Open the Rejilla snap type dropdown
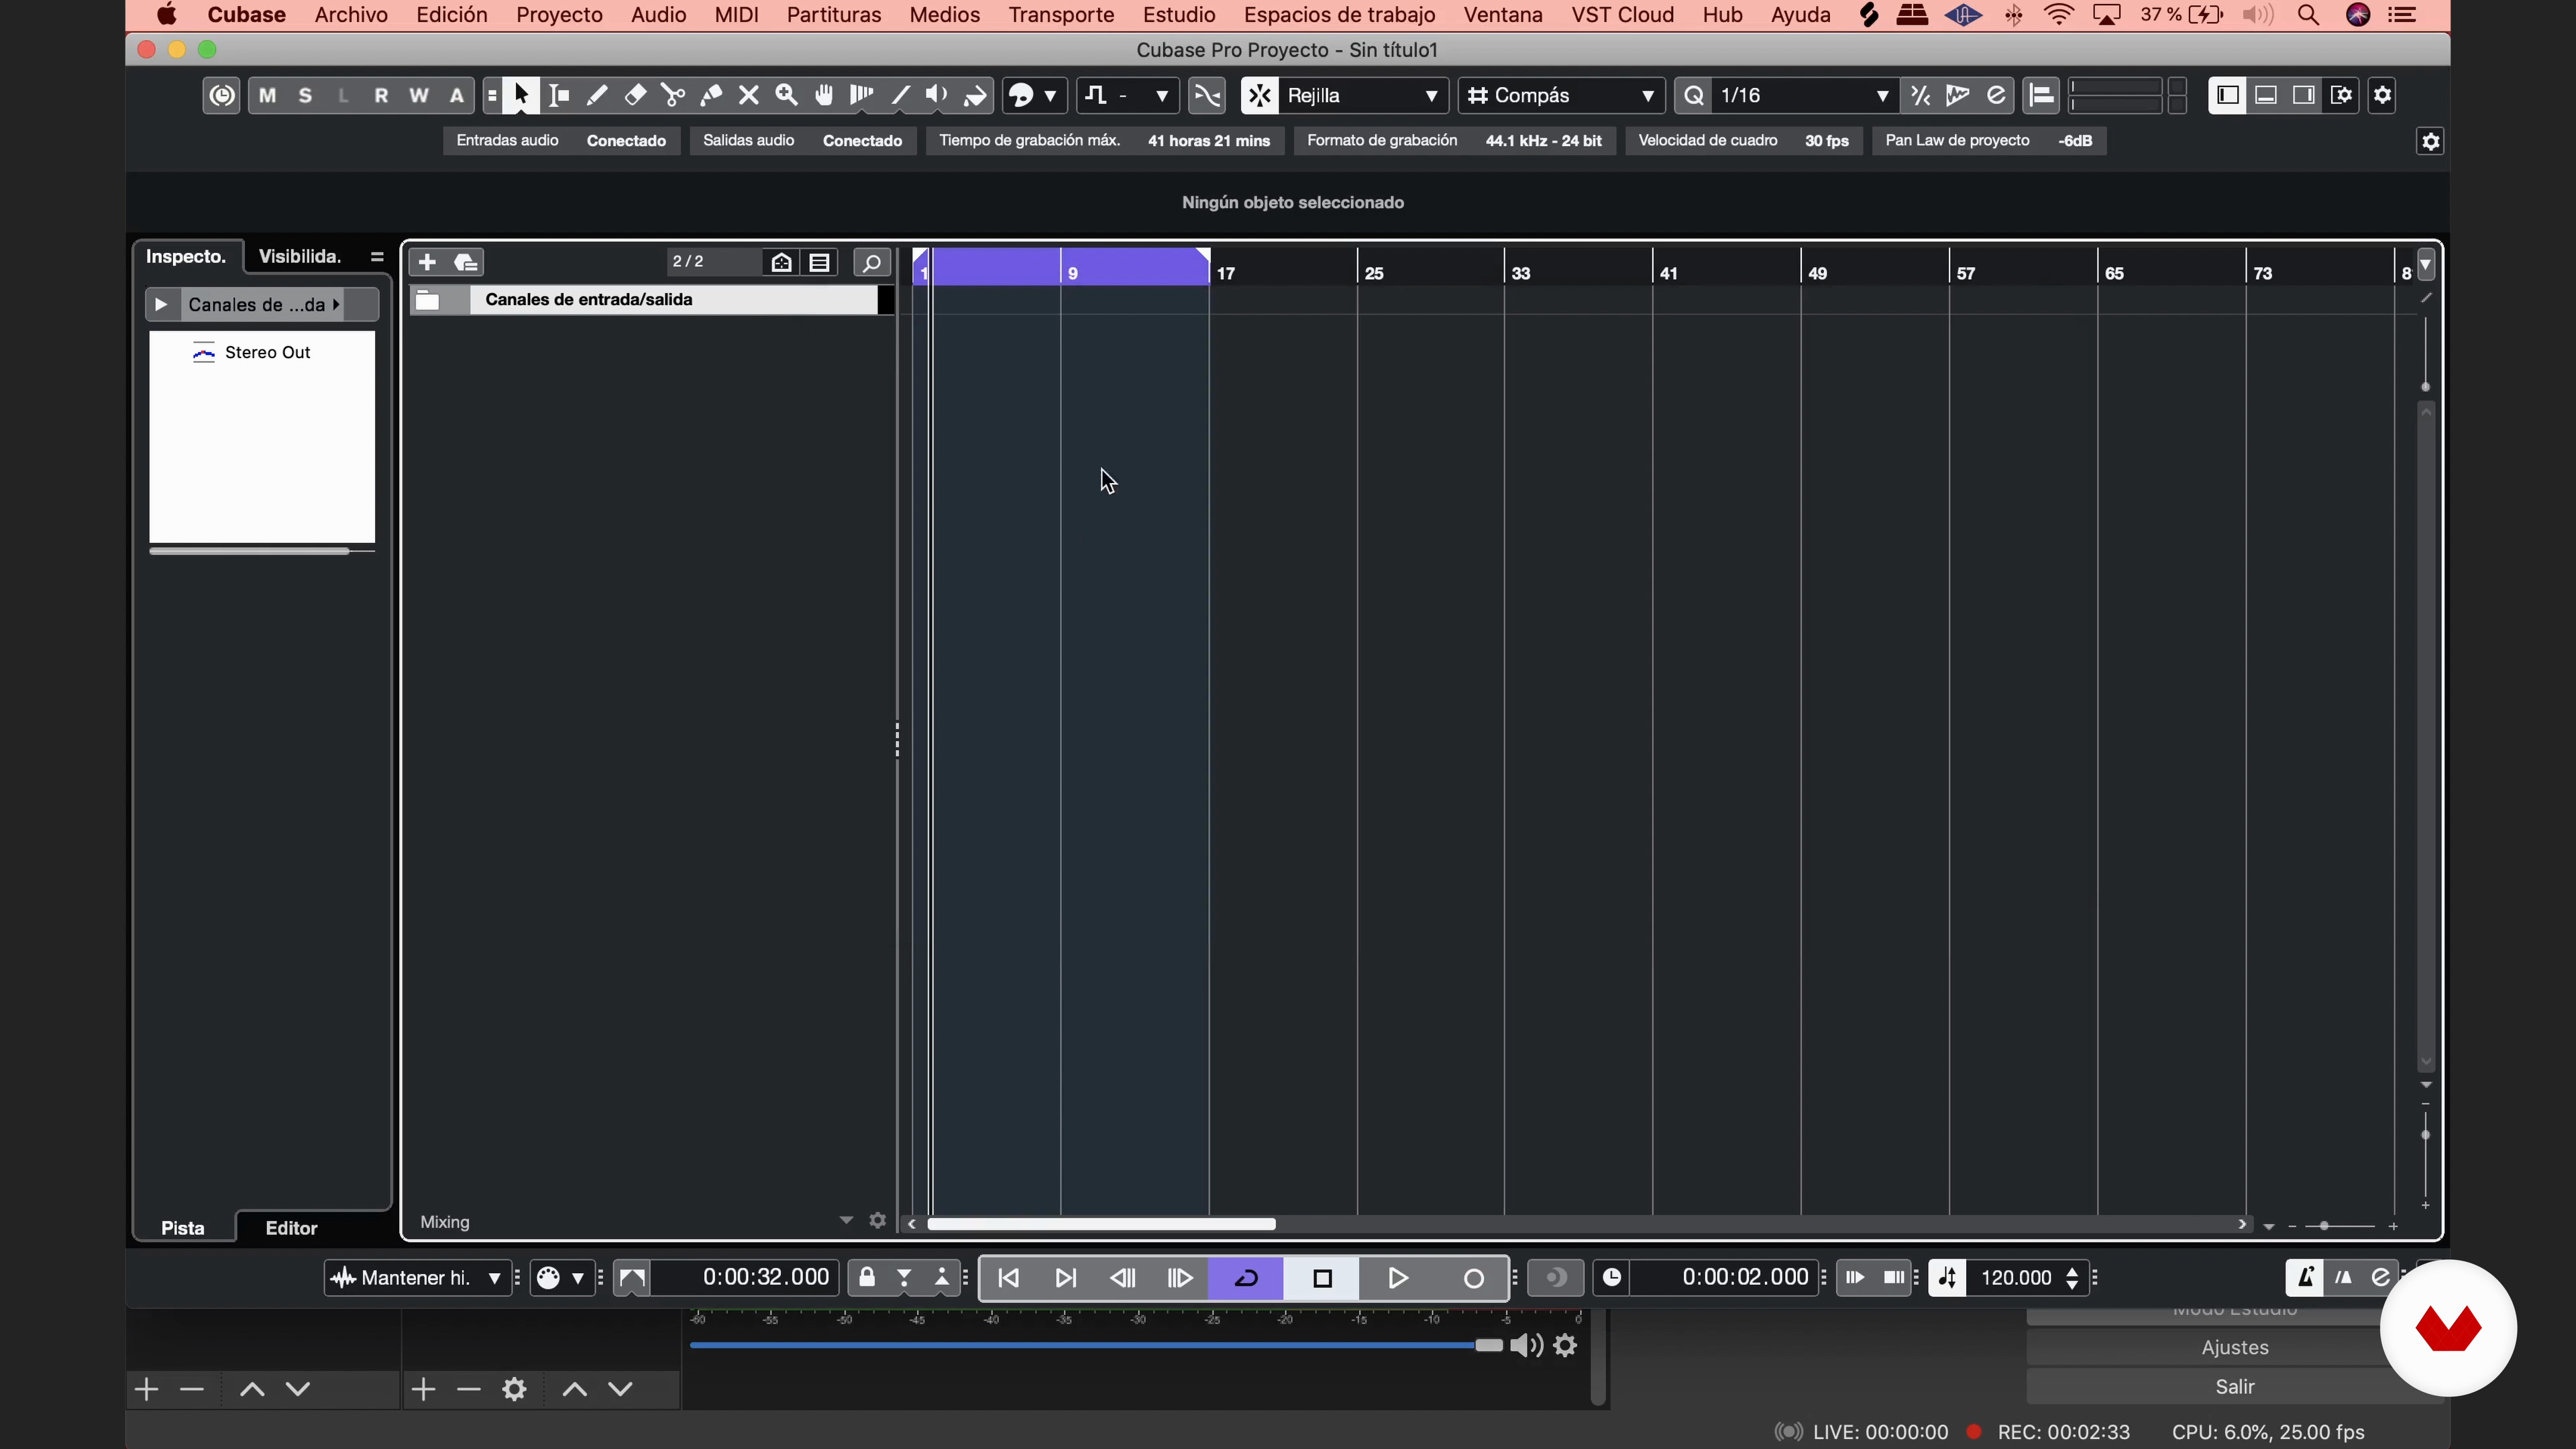Viewport: 2576px width, 1449px height. click(1363, 95)
